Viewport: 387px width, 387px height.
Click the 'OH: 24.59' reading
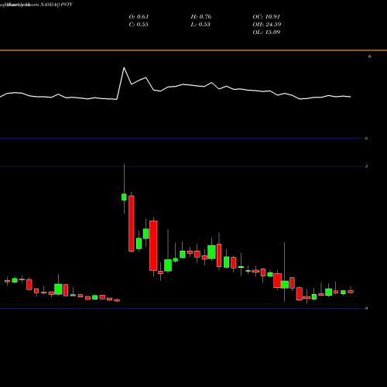pos(267,24)
